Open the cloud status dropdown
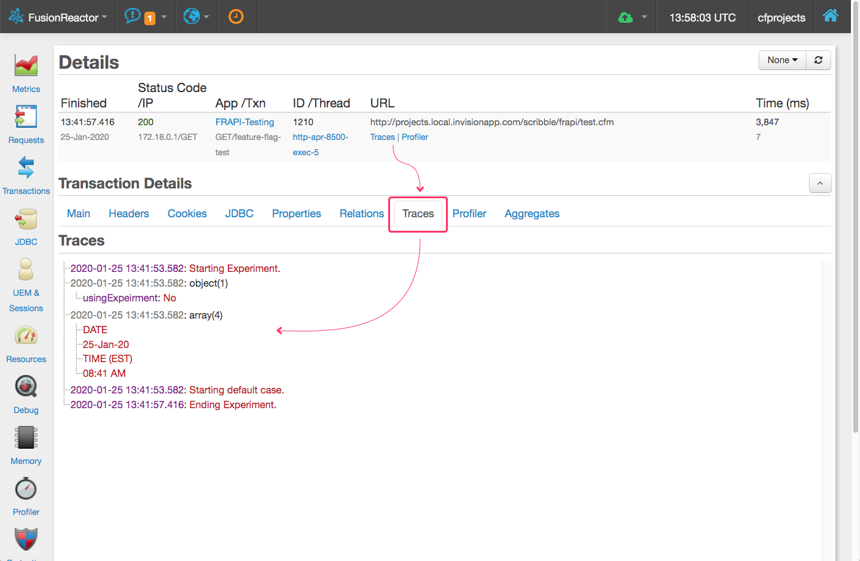Image resolution: width=860 pixels, height=561 pixels. pos(634,17)
